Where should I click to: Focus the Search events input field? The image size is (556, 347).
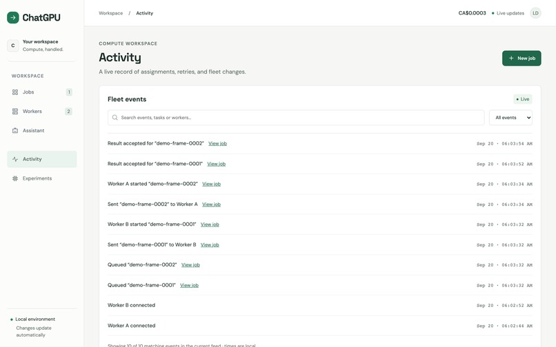point(296,118)
